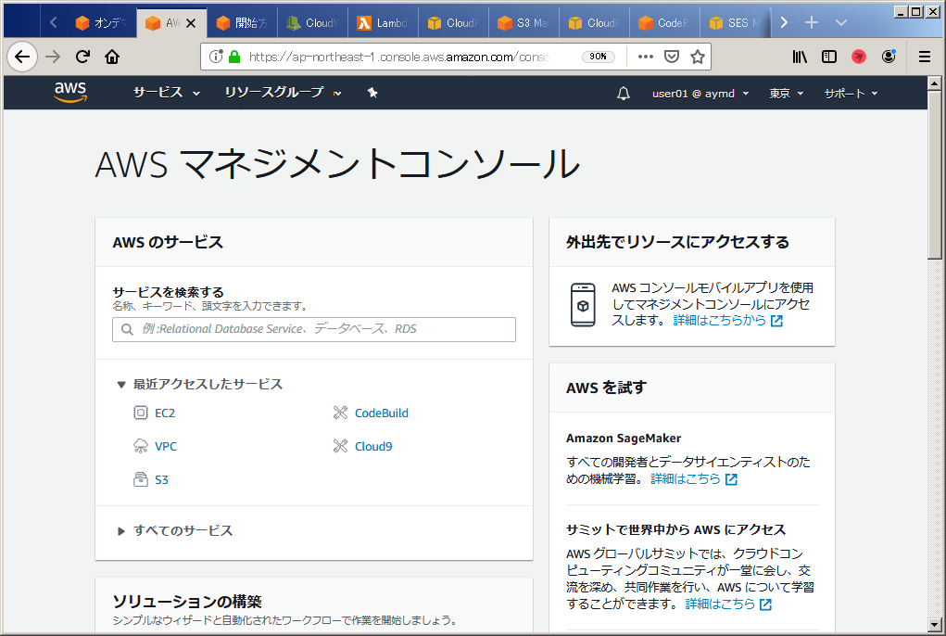Click the CodeBuild tools icon
Image resolution: width=946 pixels, height=636 pixels.
click(340, 413)
